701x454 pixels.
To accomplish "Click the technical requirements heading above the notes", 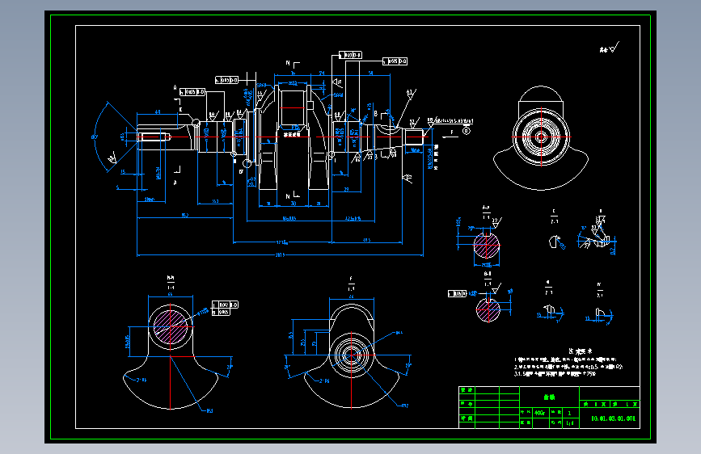I will click(x=581, y=351).
